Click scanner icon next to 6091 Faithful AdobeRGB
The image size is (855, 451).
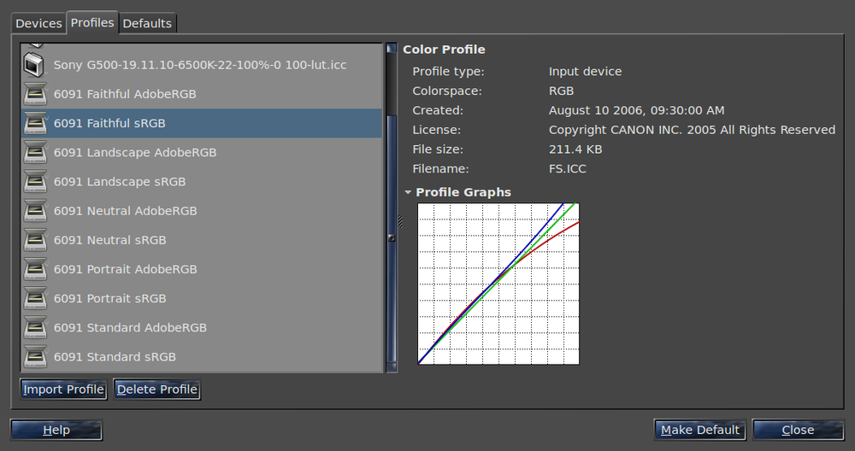click(35, 94)
